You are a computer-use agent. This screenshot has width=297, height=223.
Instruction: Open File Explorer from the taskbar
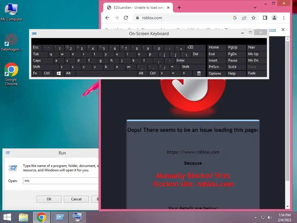[x=23, y=217]
